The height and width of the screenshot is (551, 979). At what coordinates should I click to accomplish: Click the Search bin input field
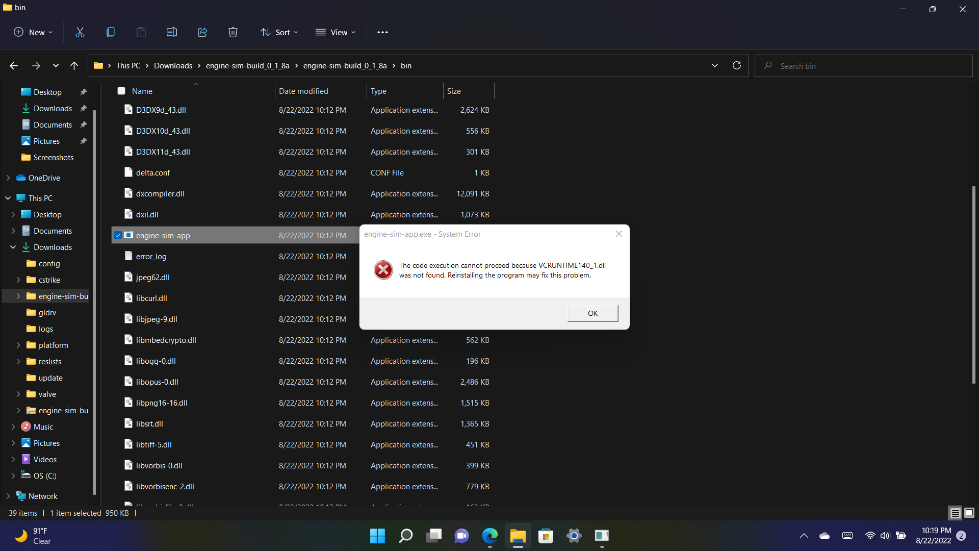point(864,66)
